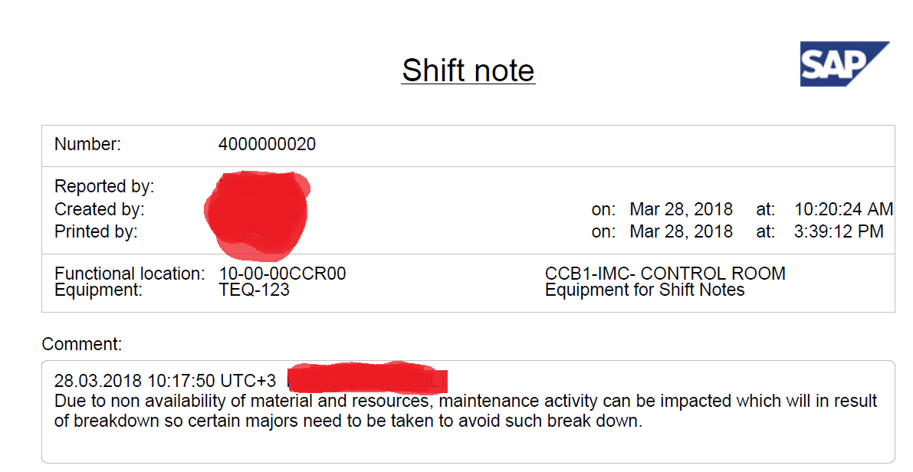This screenshot has height=472, width=913.
Task: Select functional location code 10-00-00CCR00
Action: 282,274
